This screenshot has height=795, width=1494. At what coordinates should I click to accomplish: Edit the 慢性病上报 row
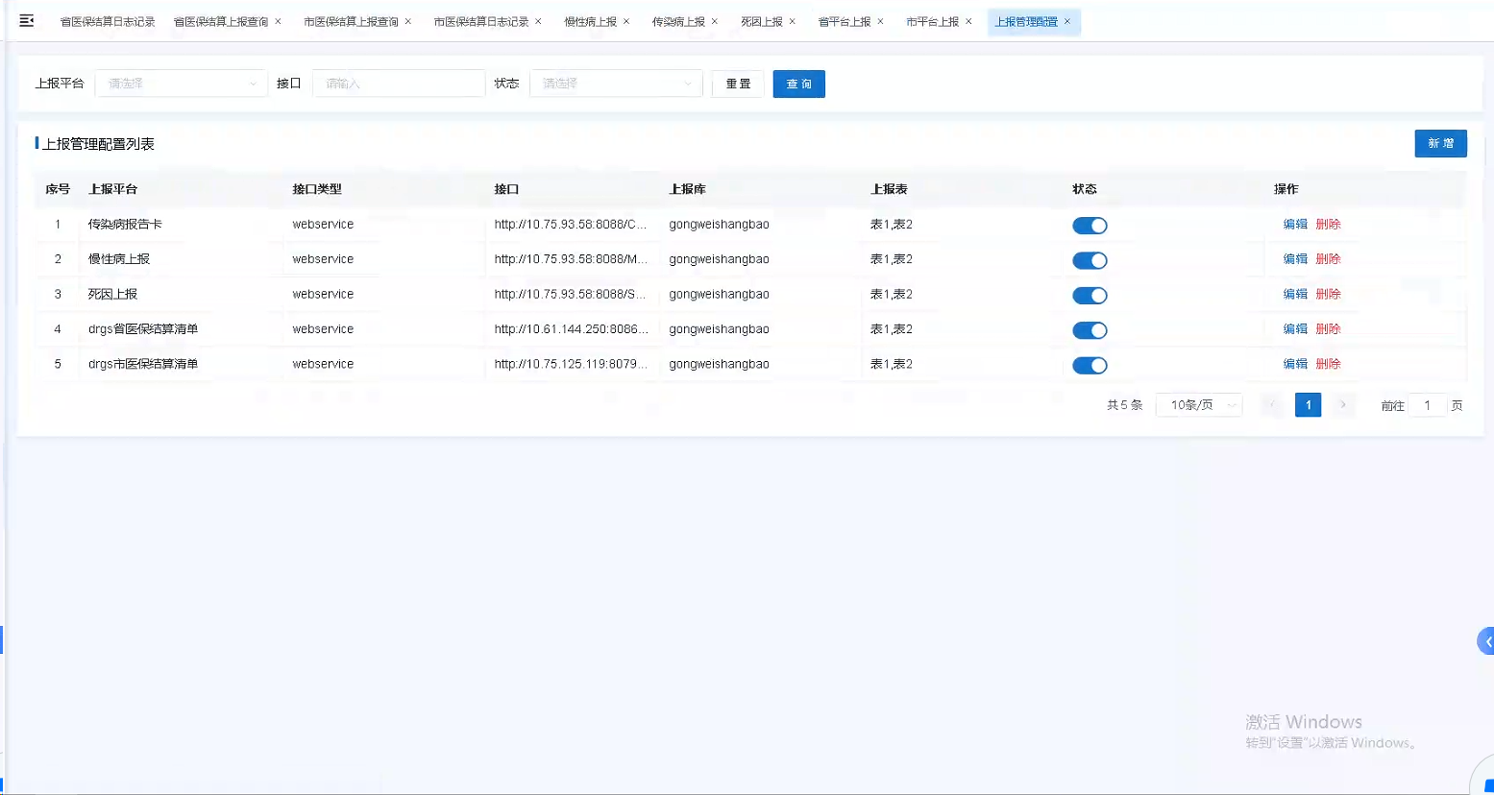point(1295,259)
